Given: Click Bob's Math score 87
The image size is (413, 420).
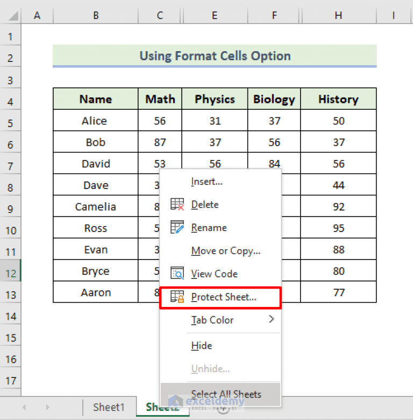Looking at the screenshot, I should (x=160, y=142).
